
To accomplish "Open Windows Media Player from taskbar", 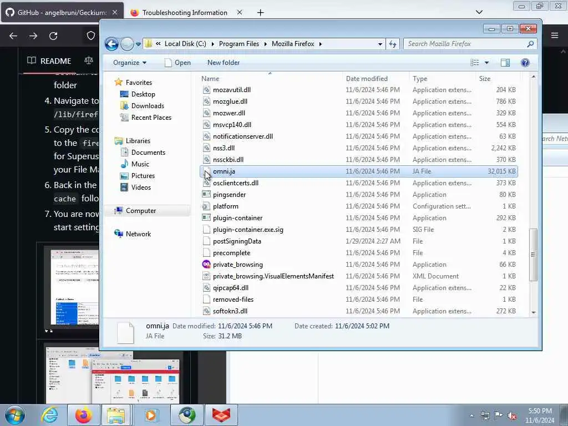I will 151,415.
